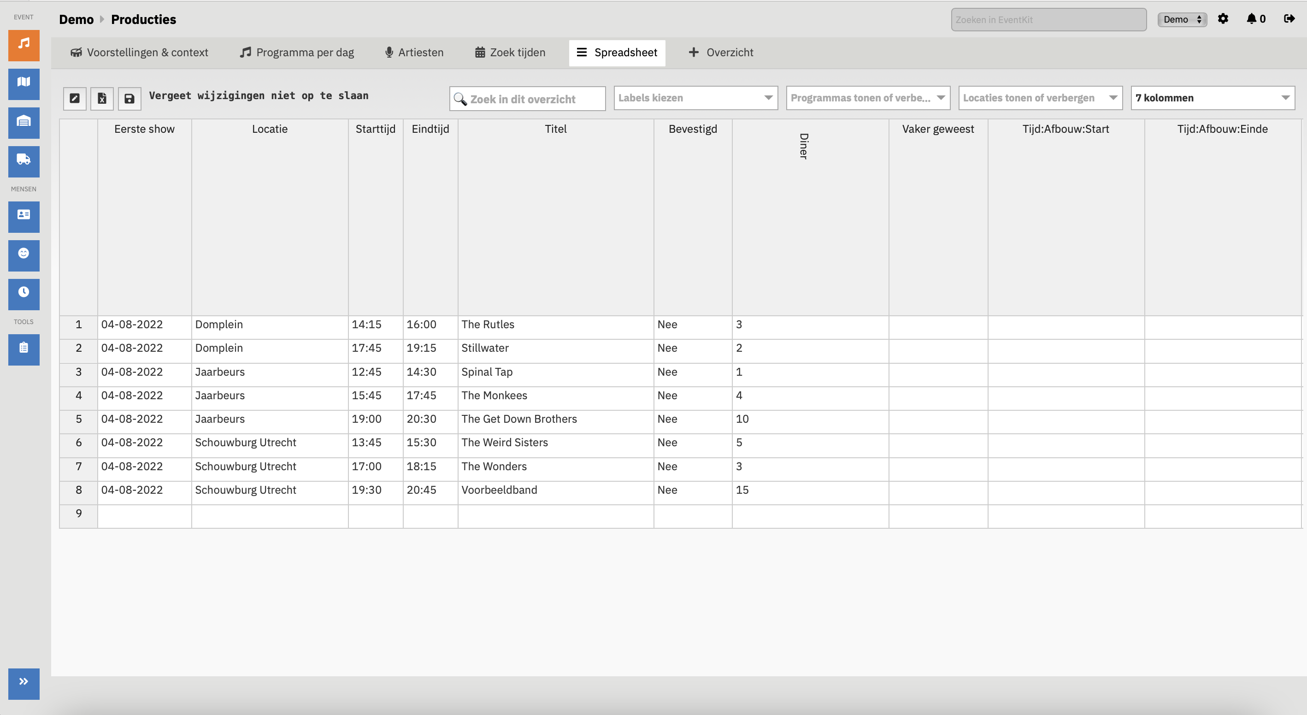Open the clipboard tools sidebar icon
Viewport: 1307px width, 715px height.
(24, 349)
